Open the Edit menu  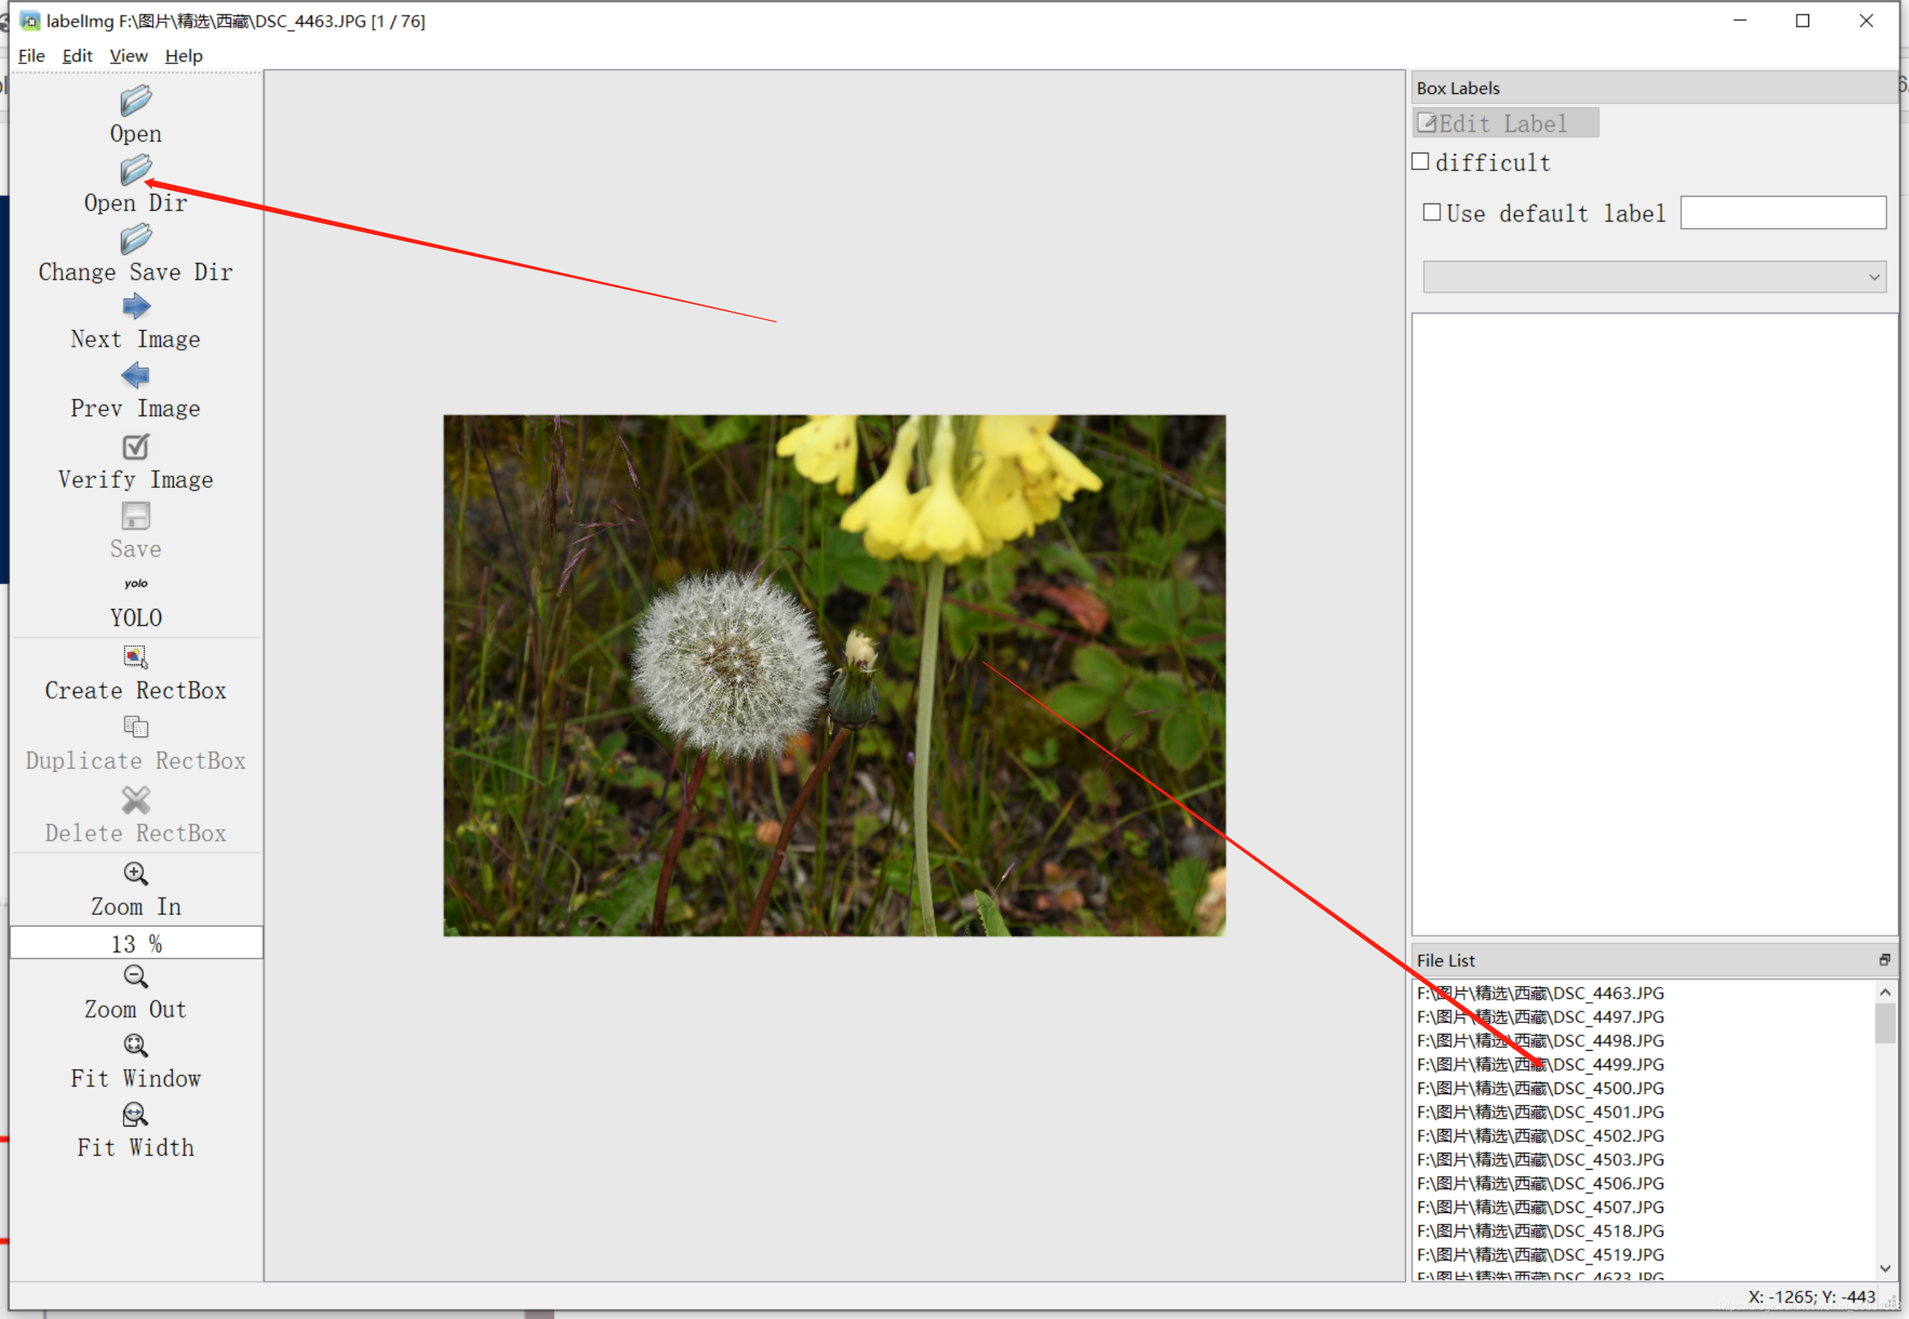pos(77,56)
